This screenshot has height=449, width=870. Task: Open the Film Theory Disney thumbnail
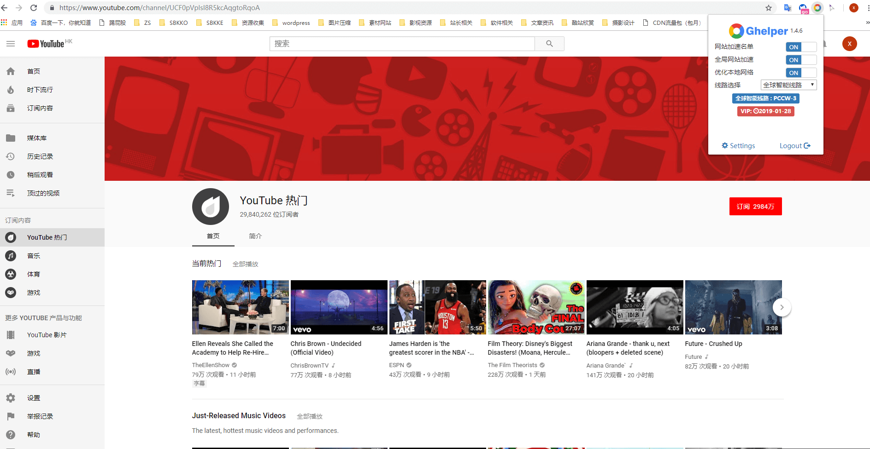536,307
